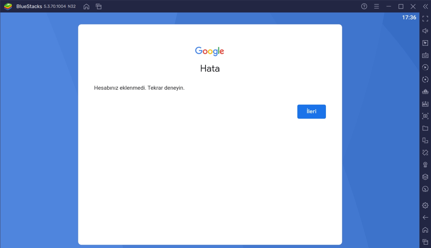Viewport: 431px width, 248px height.
Task: Click the Google logo in the dialog
Action: pos(210,51)
